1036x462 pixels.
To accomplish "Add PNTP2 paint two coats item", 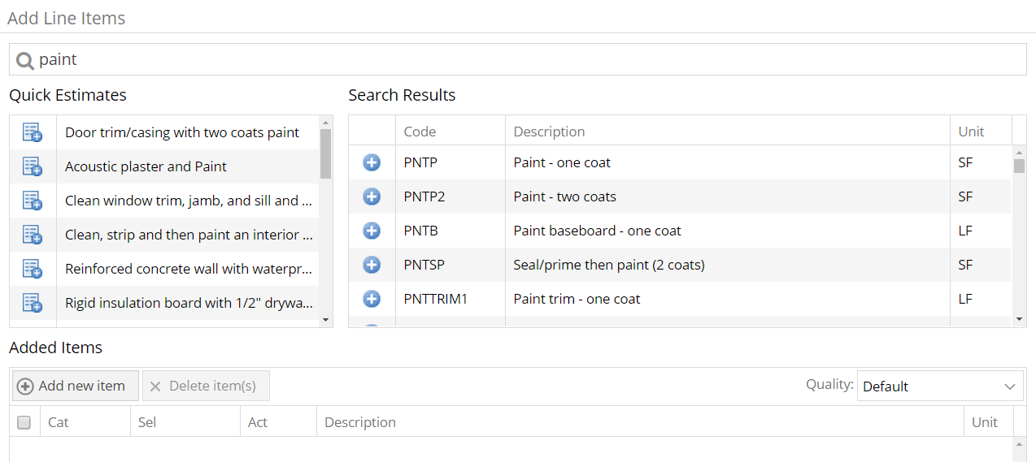I will tap(372, 196).
